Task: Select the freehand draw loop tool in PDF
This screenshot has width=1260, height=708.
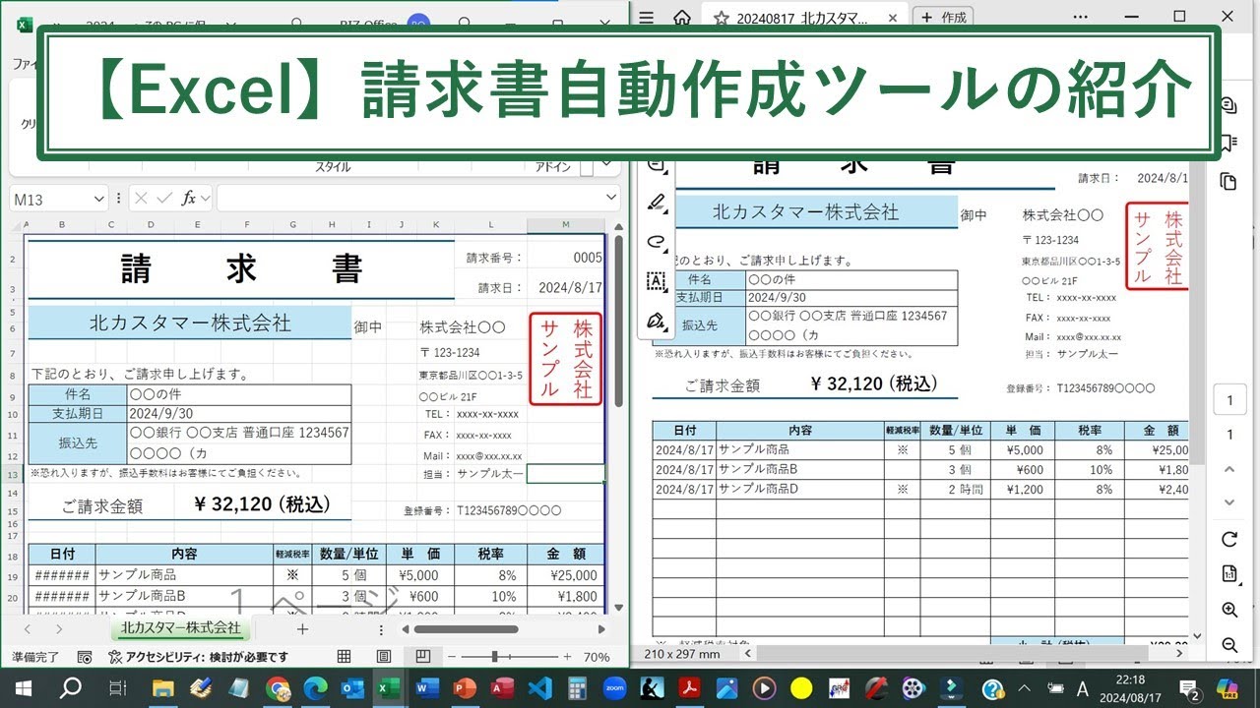Action: (x=657, y=242)
